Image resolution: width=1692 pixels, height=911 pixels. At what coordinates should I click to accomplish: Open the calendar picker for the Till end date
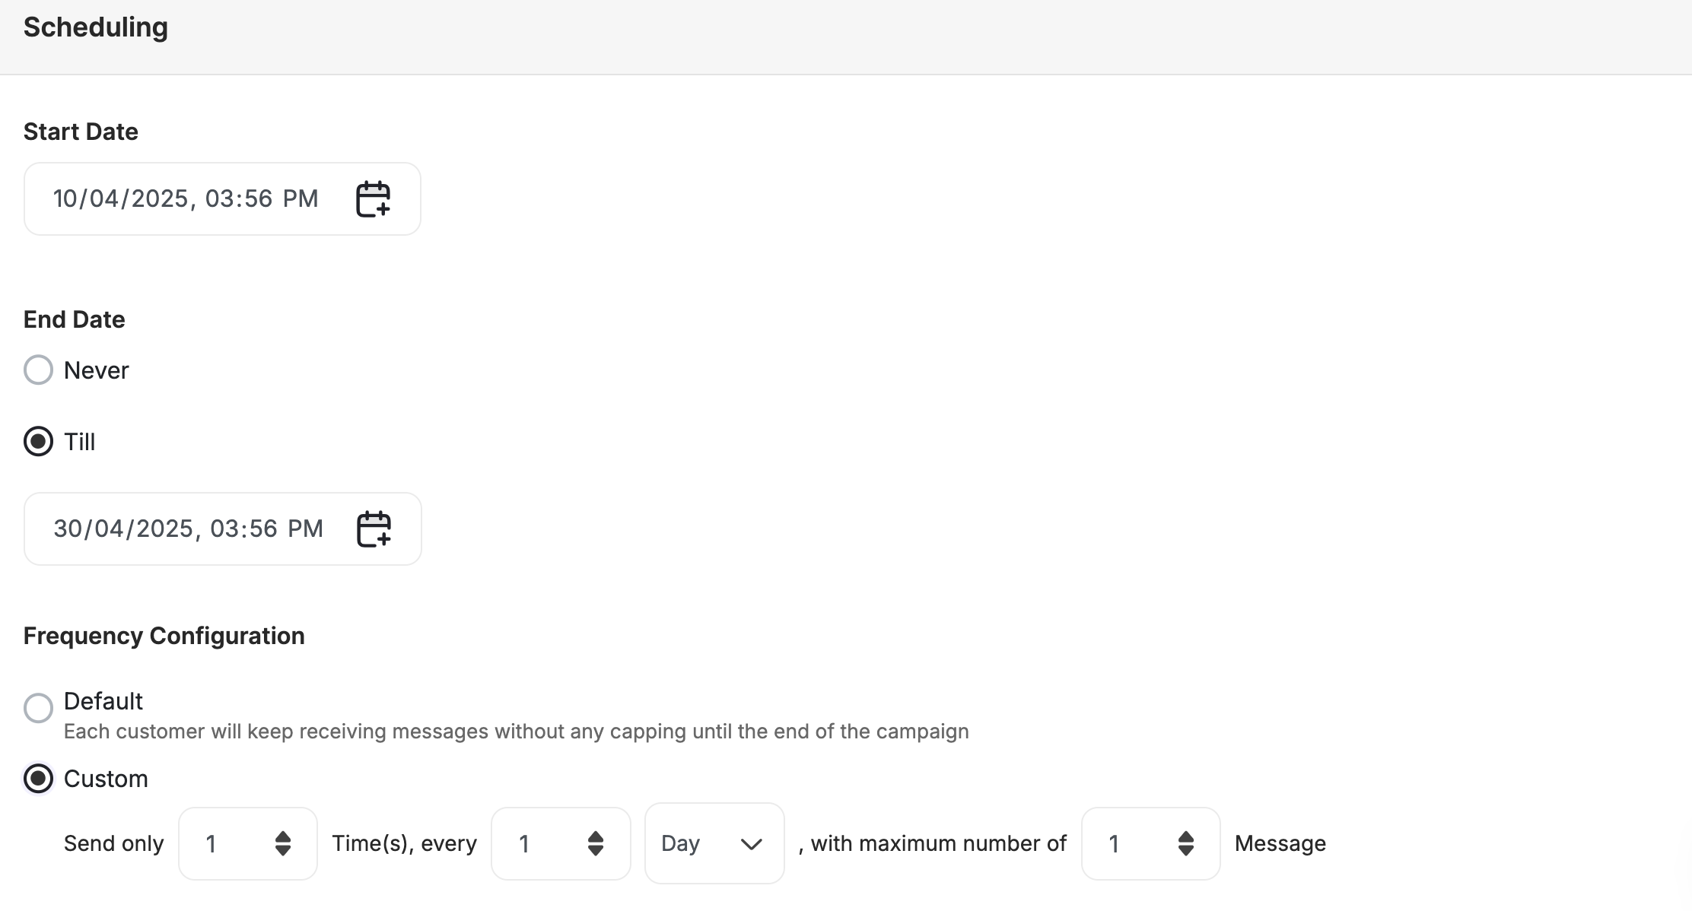click(374, 529)
